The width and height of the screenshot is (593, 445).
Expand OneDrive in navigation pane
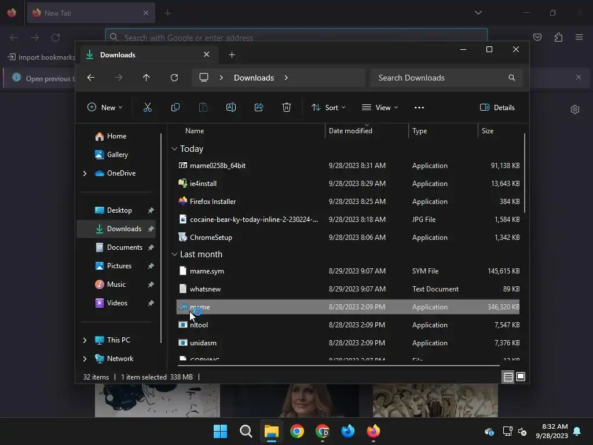85,173
